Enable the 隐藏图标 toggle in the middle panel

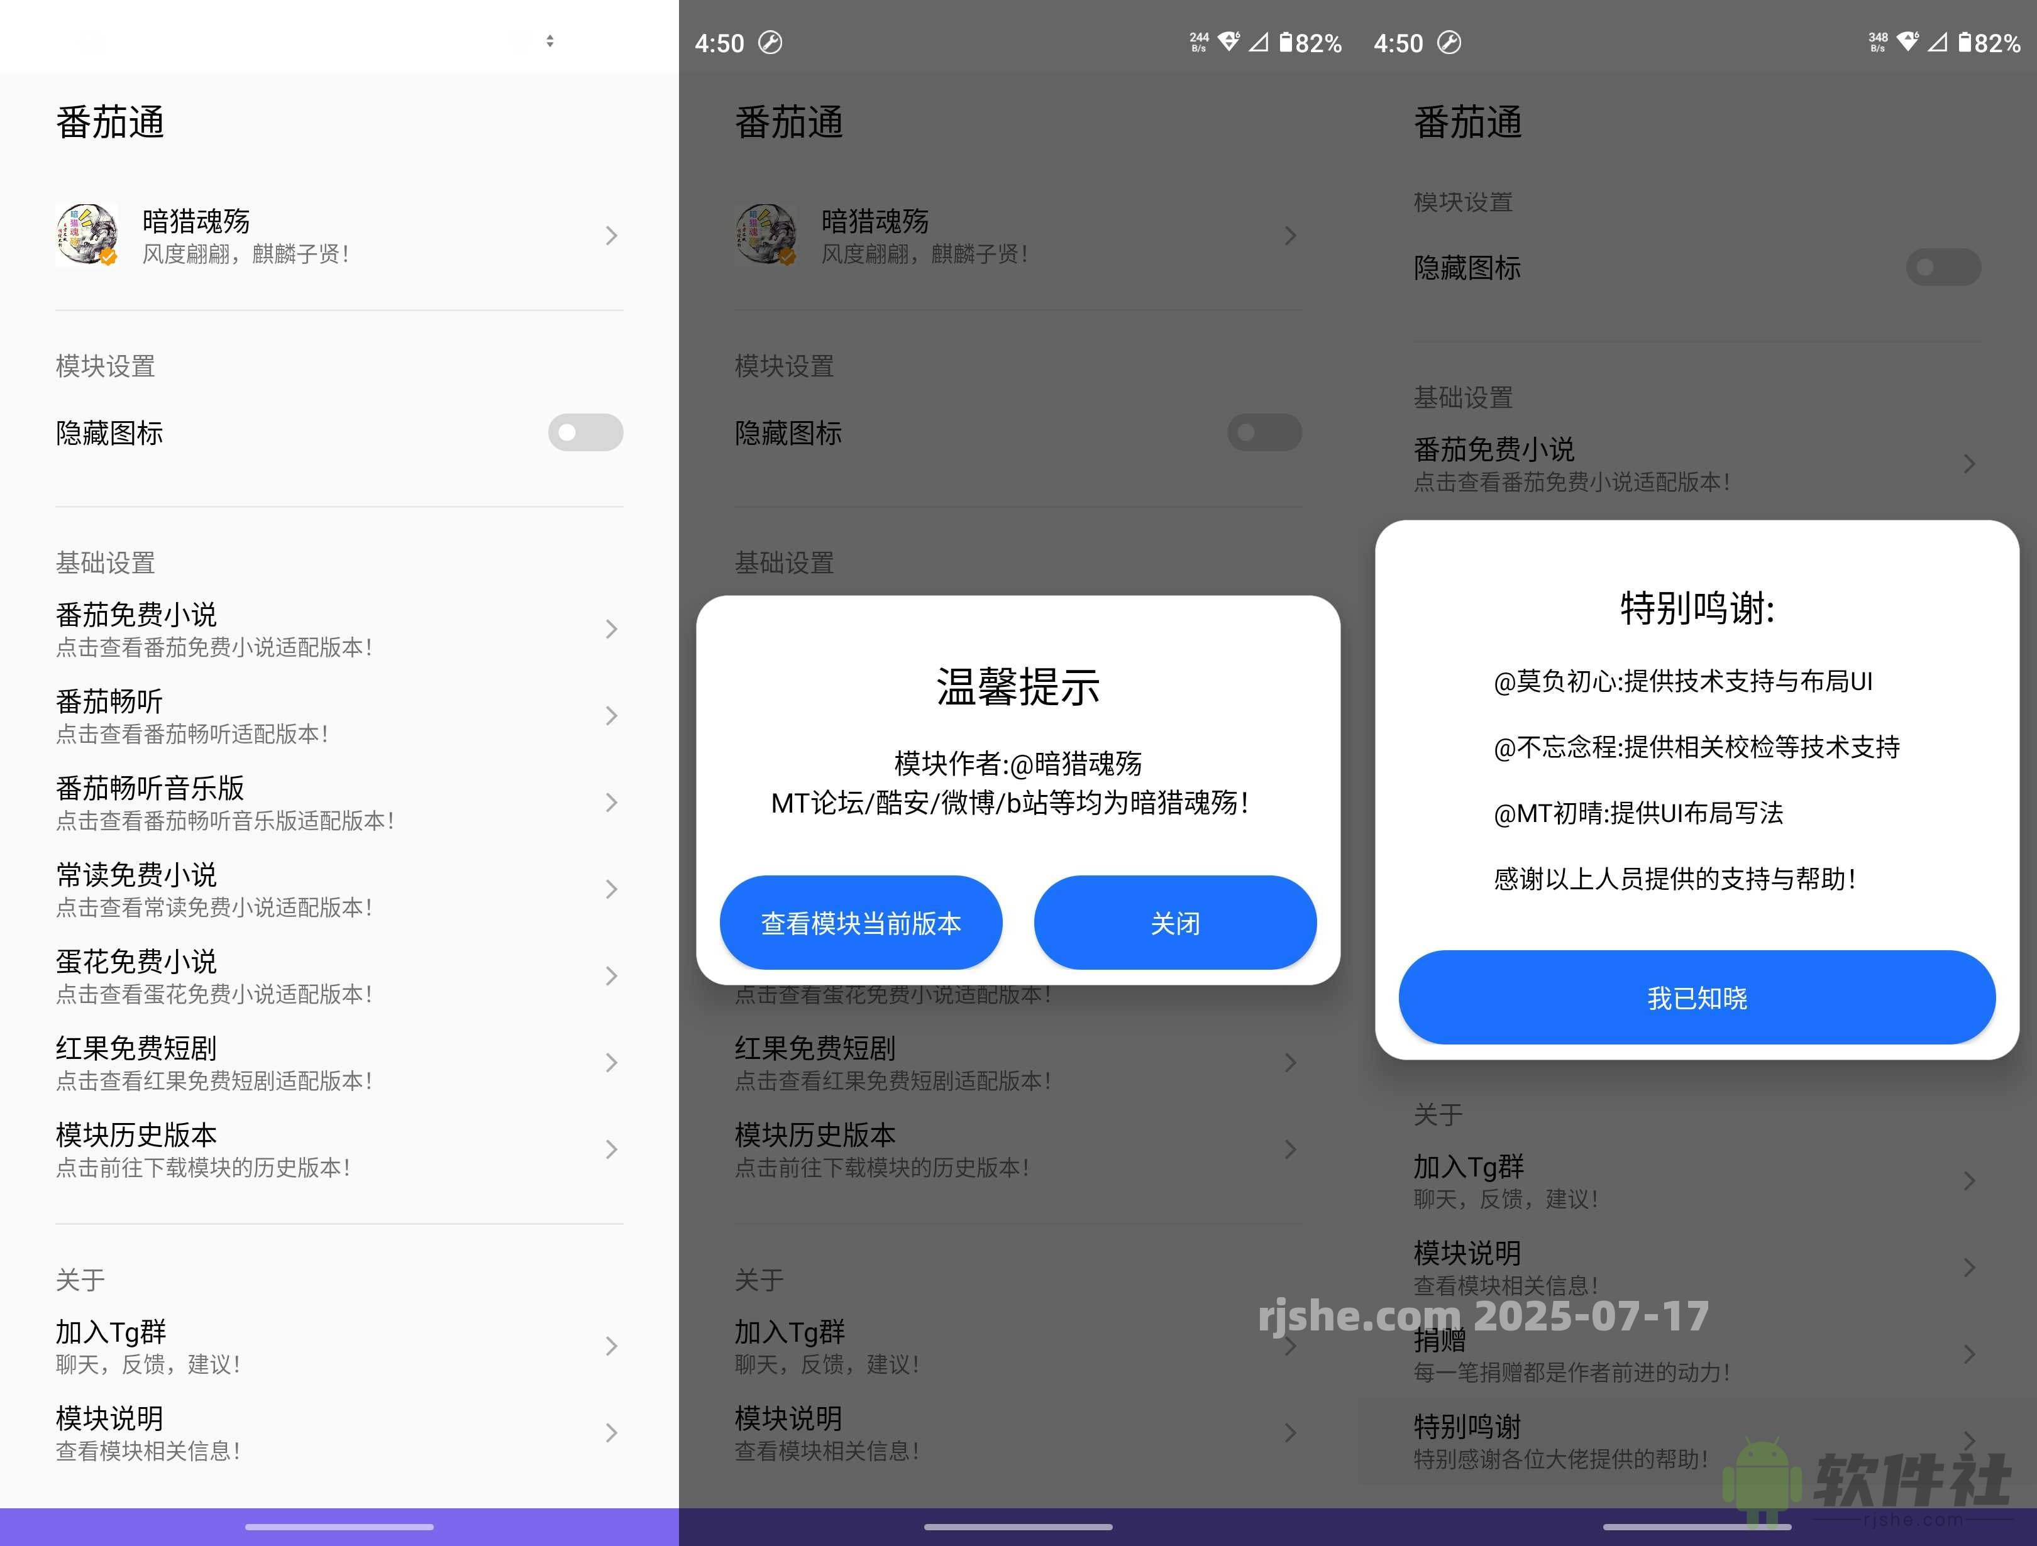(x=1264, y=433)
